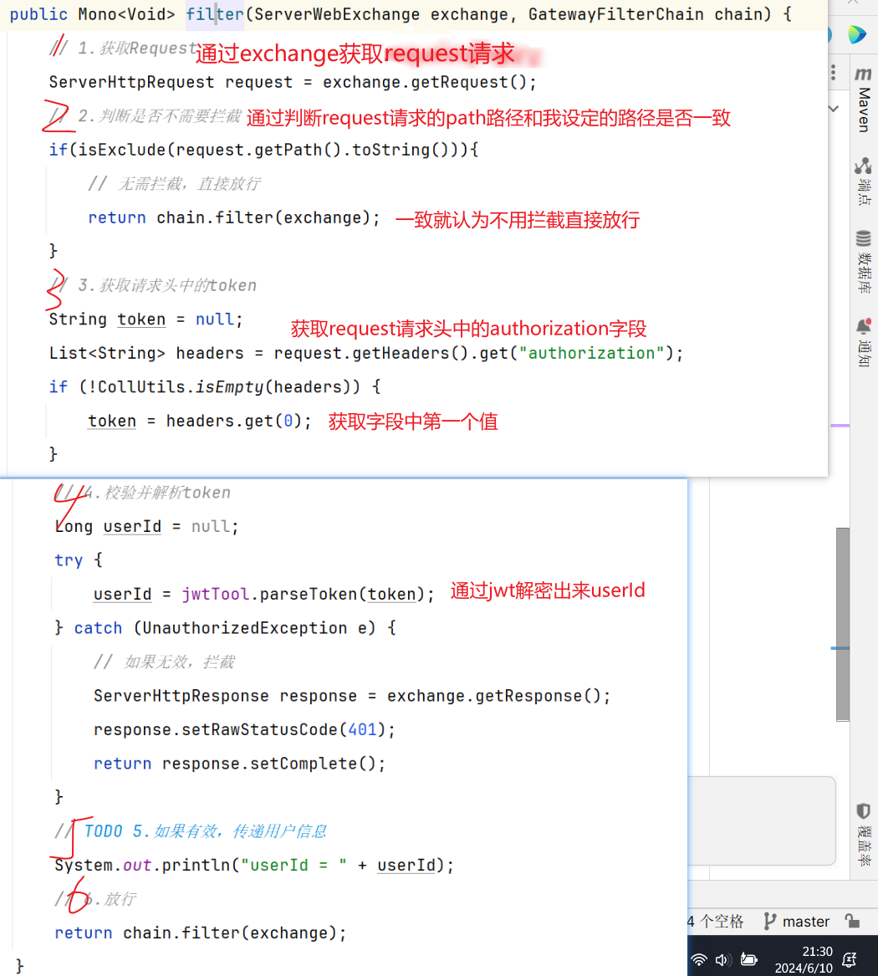Open the 通知 notifications panel
The width and height of the screenshot is (878, 976).
point(863,342)
